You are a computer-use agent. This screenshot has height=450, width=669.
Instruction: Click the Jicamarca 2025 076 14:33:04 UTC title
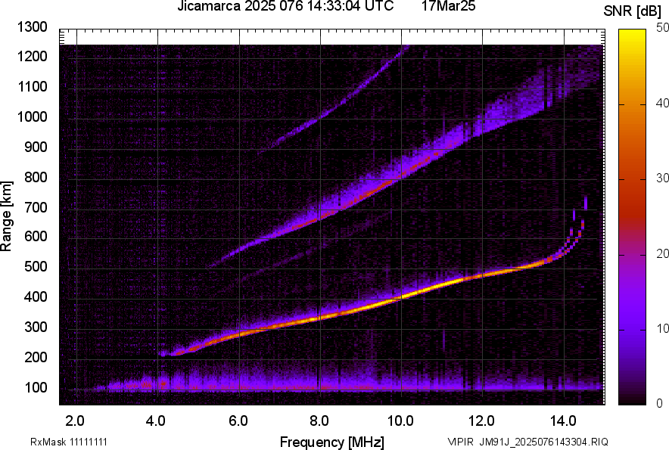(x=285, y=6)
